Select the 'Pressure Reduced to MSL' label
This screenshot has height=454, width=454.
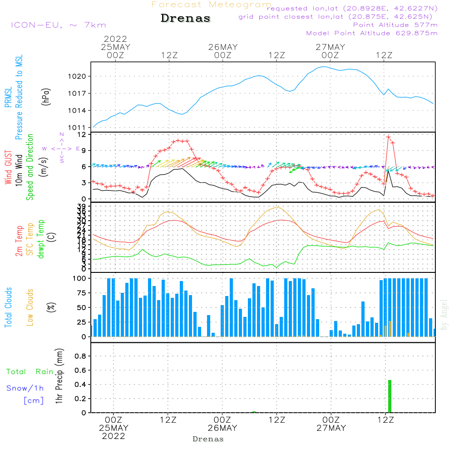[19, 97]
